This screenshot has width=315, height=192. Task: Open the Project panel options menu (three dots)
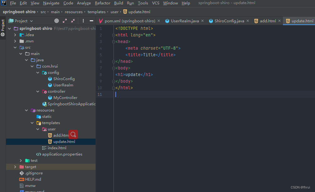click(x=83, y=21)
